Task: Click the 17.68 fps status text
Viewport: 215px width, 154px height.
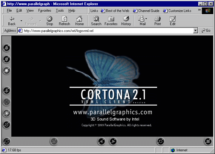Action: point(14,150)
